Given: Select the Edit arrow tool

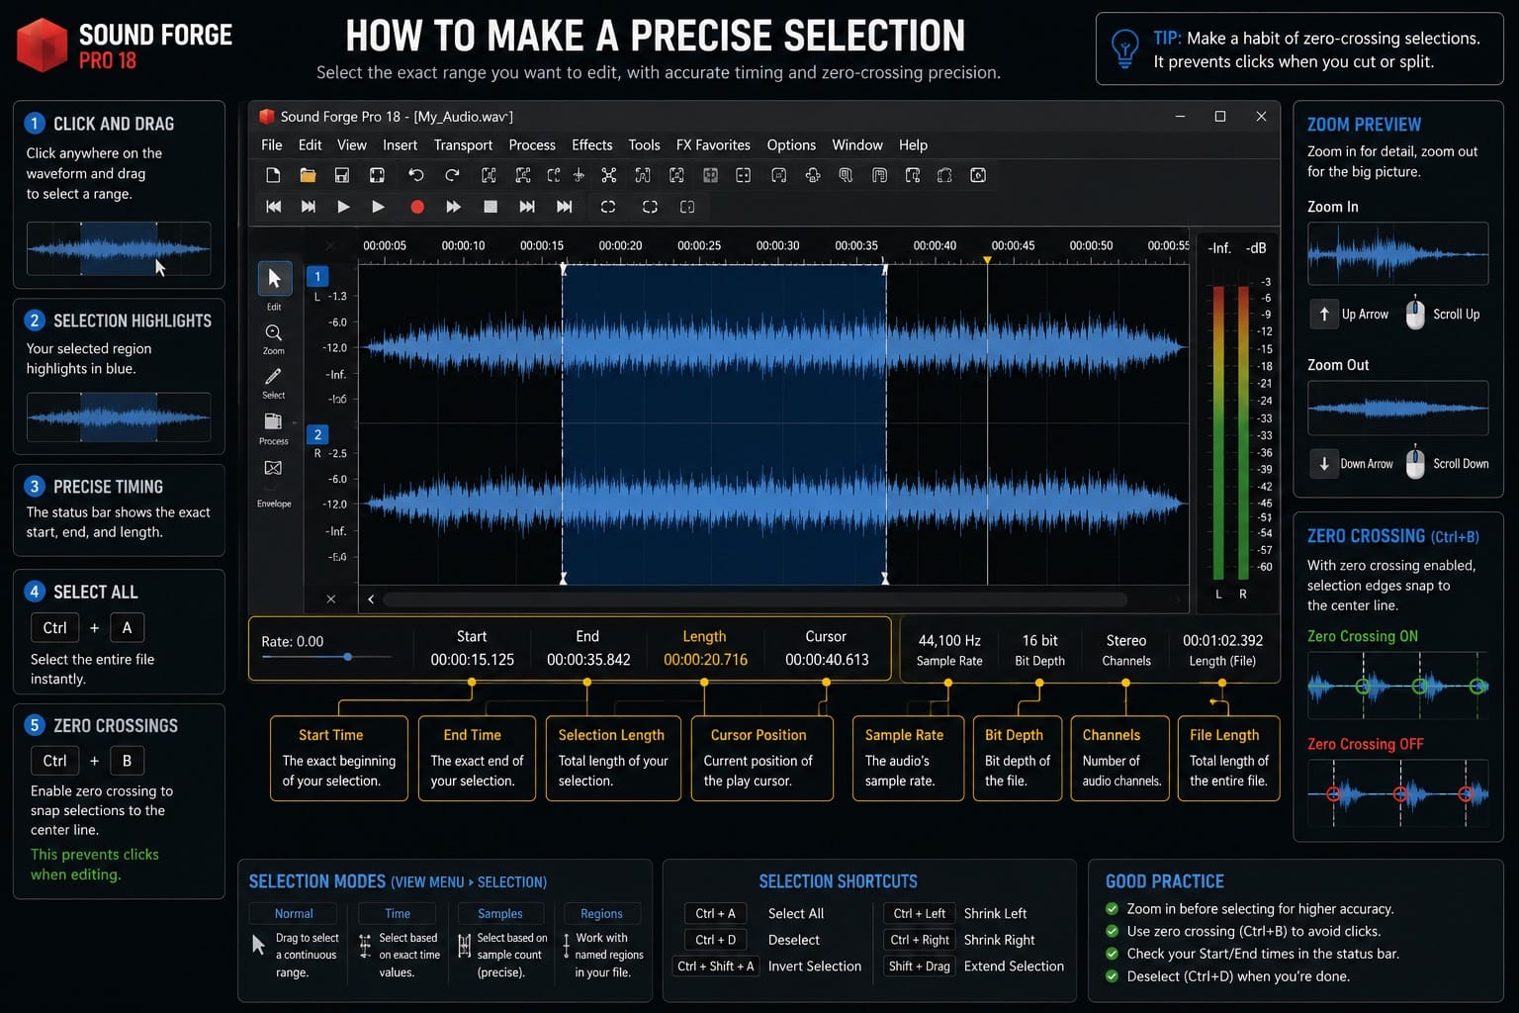Looking at the screenshot, I should pyautogui.click(x=274, y=279).
